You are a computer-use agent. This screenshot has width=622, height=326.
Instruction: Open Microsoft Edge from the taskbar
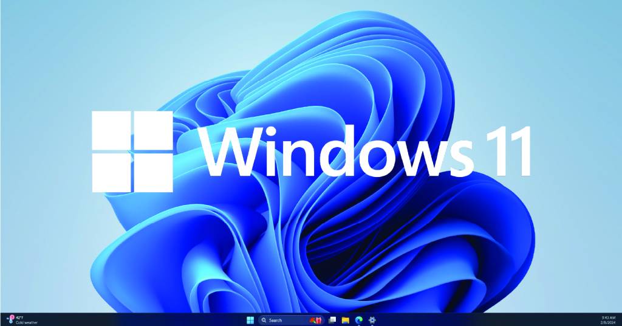(359, 320)
